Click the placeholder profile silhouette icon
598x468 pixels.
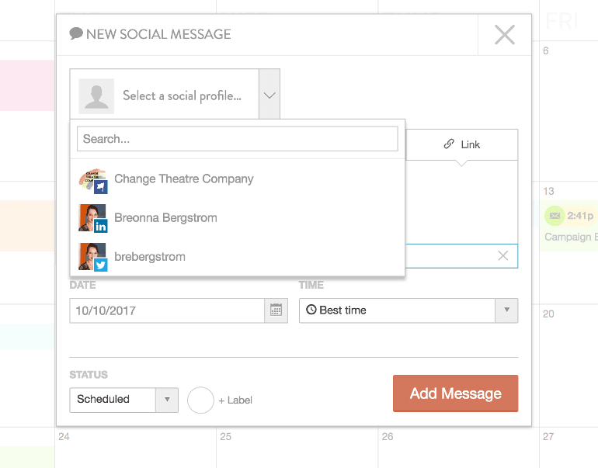pyautogui.click(x=96, y=95)
